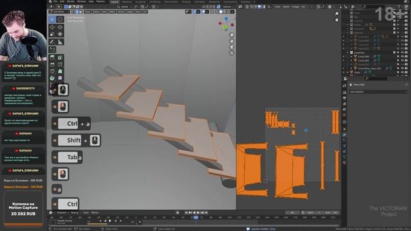Image resolution: width=411 pixels, height=231 pixels.
Task: Open the viewport Options dropdown
Action: click(229, 7)
